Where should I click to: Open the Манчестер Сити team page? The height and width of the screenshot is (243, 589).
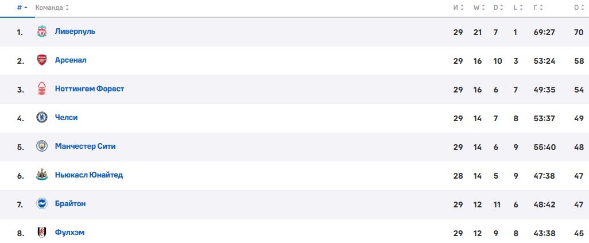coord(85,146)
